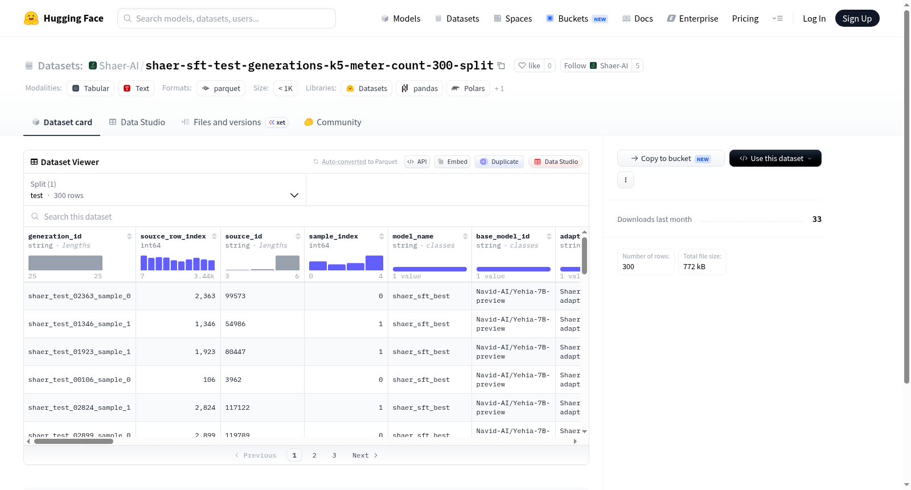
Task: Go to page 3 of results
Action: pyautogui.click(x=334, y=455)
